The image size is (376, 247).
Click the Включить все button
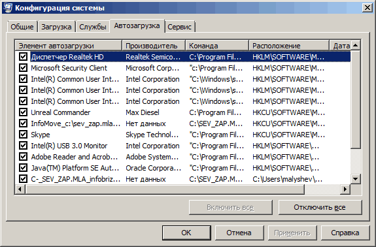click(230, 207)
